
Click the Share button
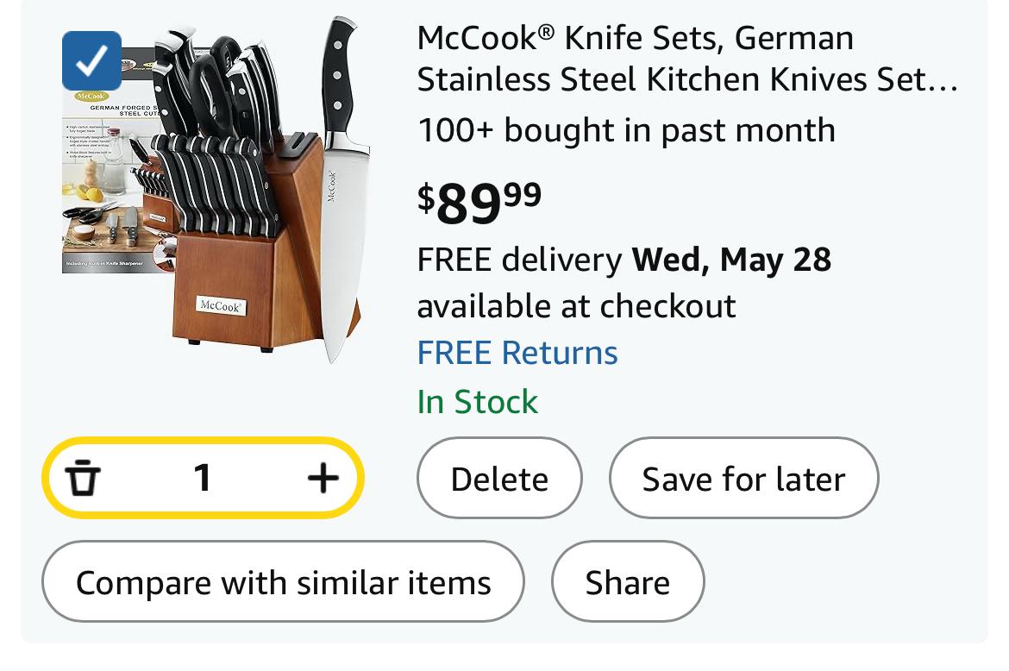point(627,582)
